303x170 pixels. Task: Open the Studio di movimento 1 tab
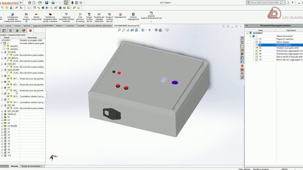31,166
